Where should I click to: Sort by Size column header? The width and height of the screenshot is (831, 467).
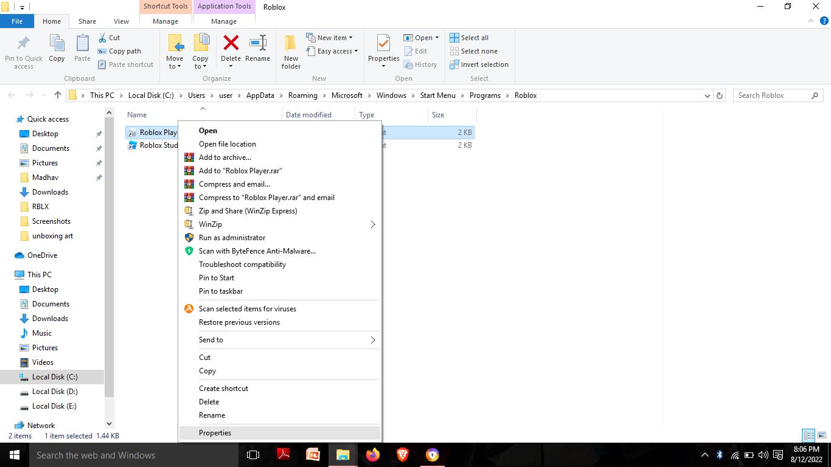(452, 115)
